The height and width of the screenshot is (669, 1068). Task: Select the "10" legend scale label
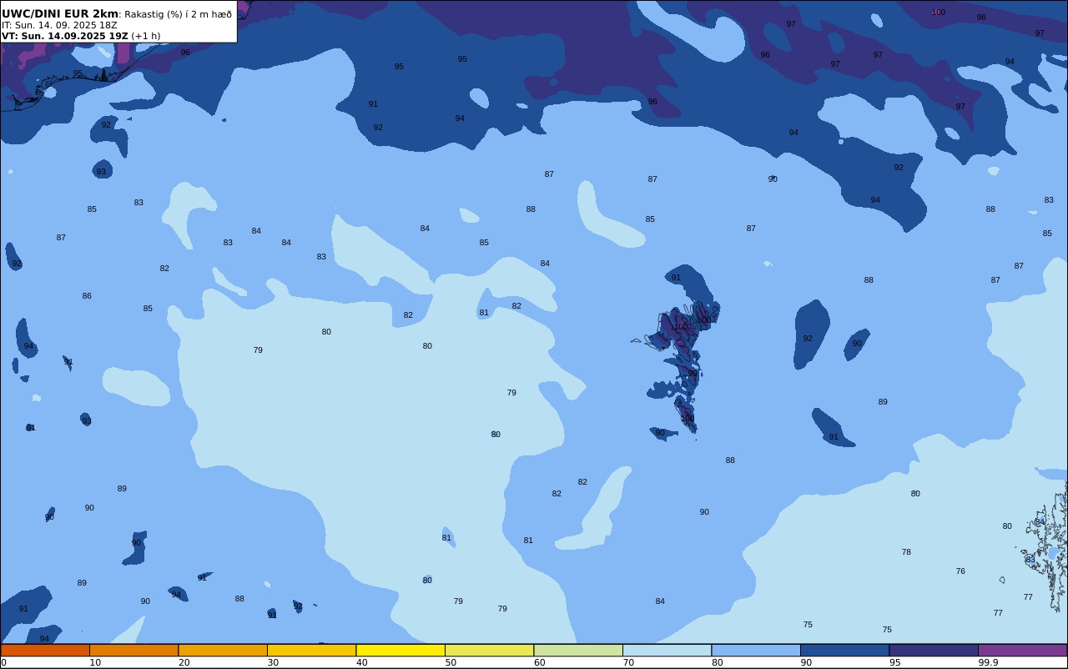coord(95,662)
